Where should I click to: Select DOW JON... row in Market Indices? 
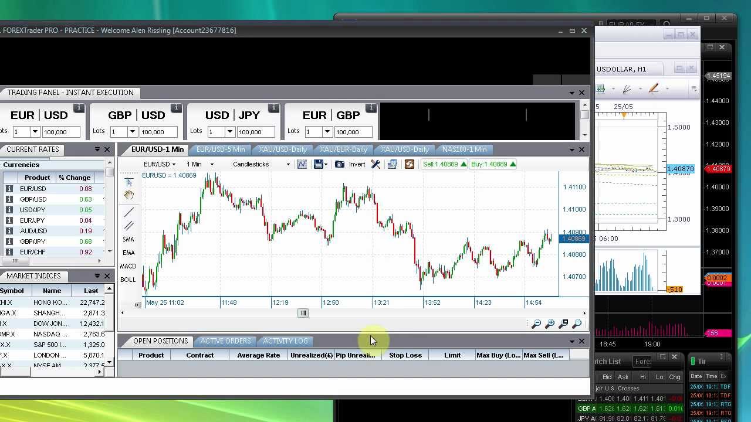pyautogui.click(x=53, y=324)
